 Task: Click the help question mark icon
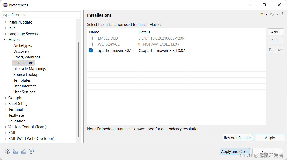tap(8, 151)
